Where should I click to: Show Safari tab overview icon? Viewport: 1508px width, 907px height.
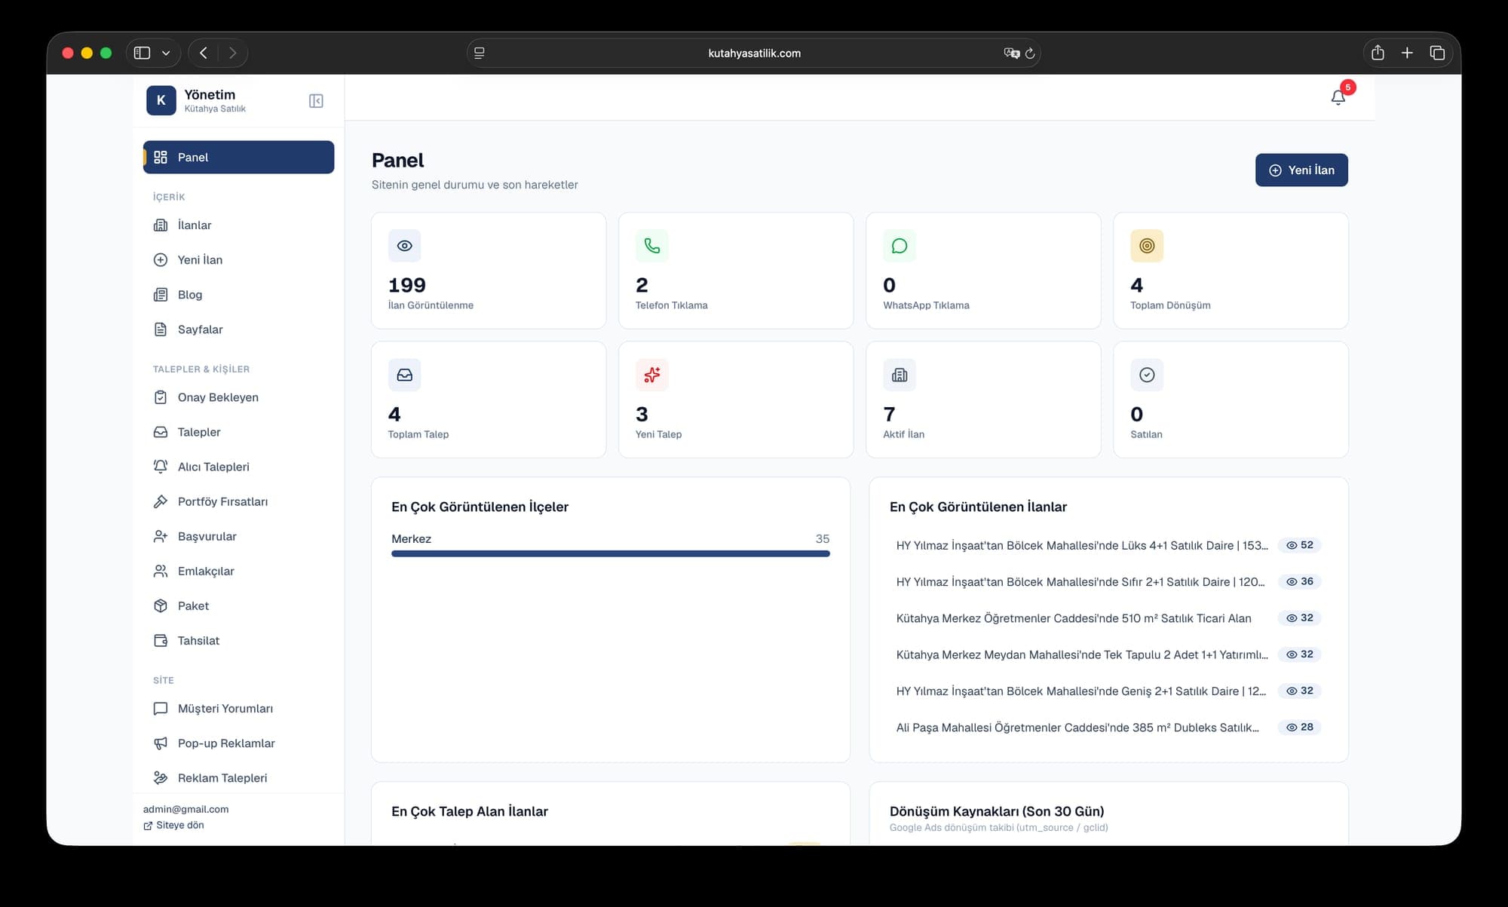1437,53
